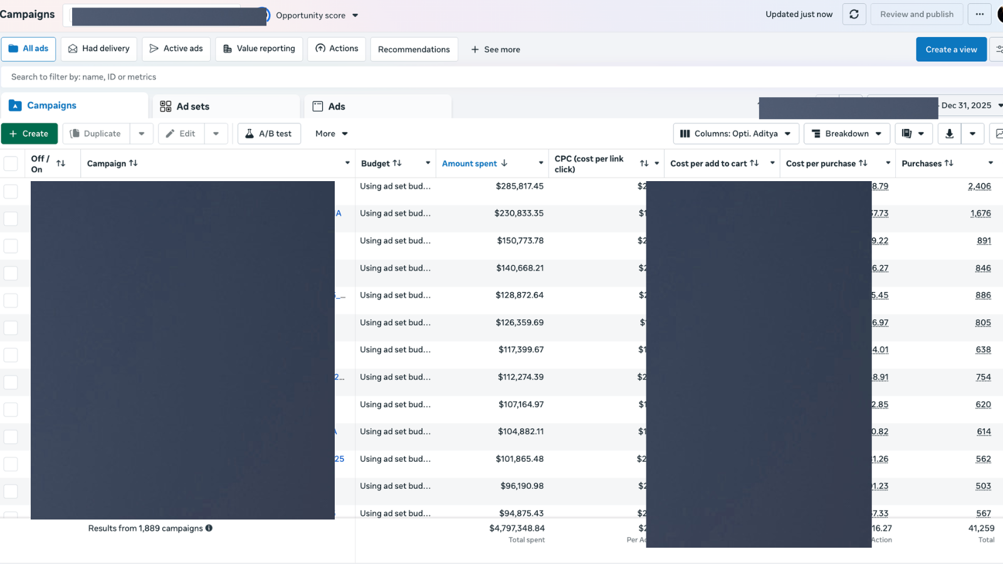This screenshot has width=1003, height=564.
Task: Open Amount spent column options arrow
Action: pos(541,164)
